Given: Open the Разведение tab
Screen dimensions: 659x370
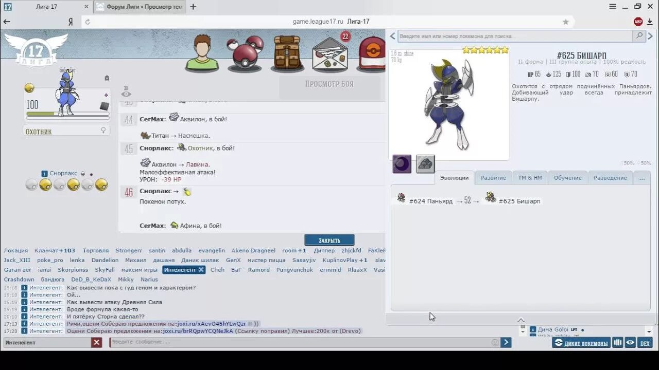Looking at the screenshot, I should coord(610,178).
